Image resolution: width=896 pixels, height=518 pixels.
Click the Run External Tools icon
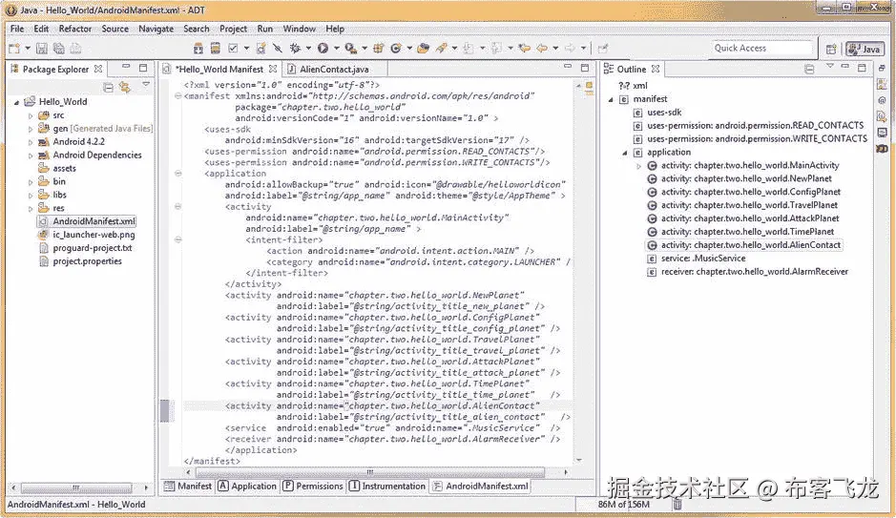pos(350,49)
